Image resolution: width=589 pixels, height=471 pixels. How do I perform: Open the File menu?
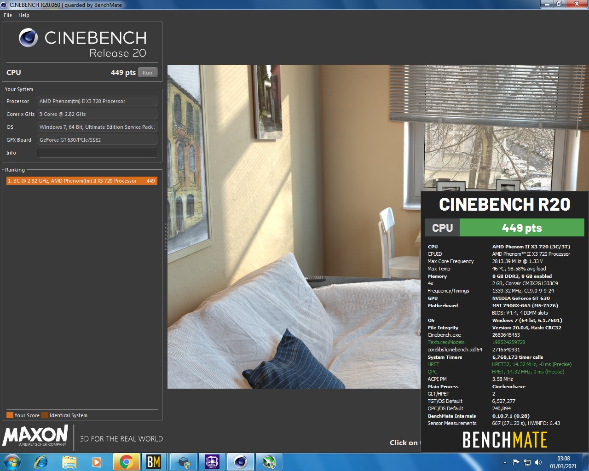[8, 15]
